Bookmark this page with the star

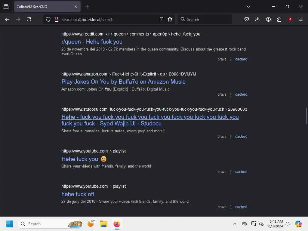tap(170, 19)
